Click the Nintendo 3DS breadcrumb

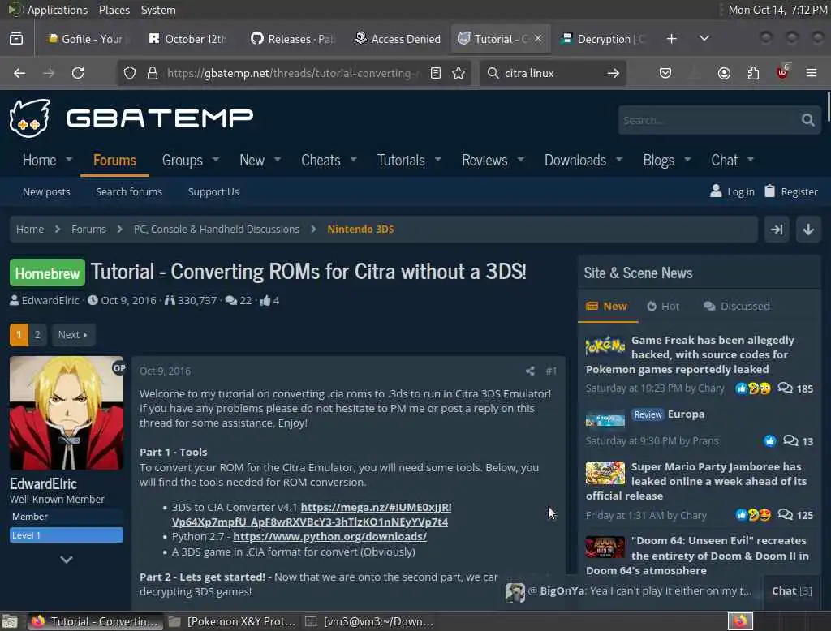click(x=360, y=230)
